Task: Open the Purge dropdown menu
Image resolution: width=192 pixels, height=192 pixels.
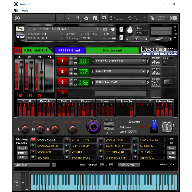Action: pyautogui.click(x=108, y=34)
